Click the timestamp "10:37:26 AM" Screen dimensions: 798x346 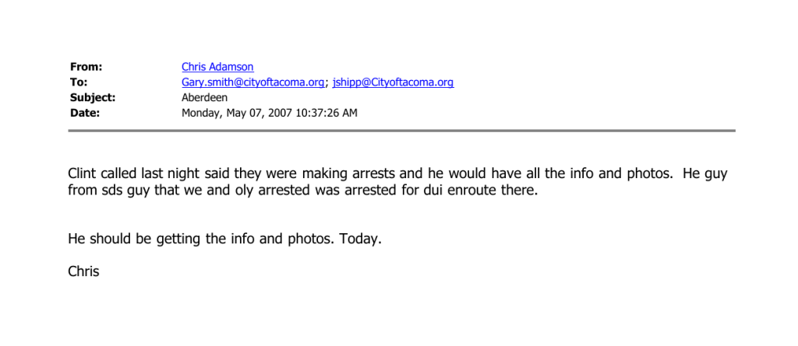pyautogui.click(x=330, y=113)
